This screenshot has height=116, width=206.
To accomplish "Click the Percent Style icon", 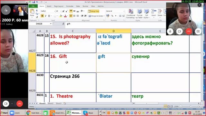I will [112, 16].
